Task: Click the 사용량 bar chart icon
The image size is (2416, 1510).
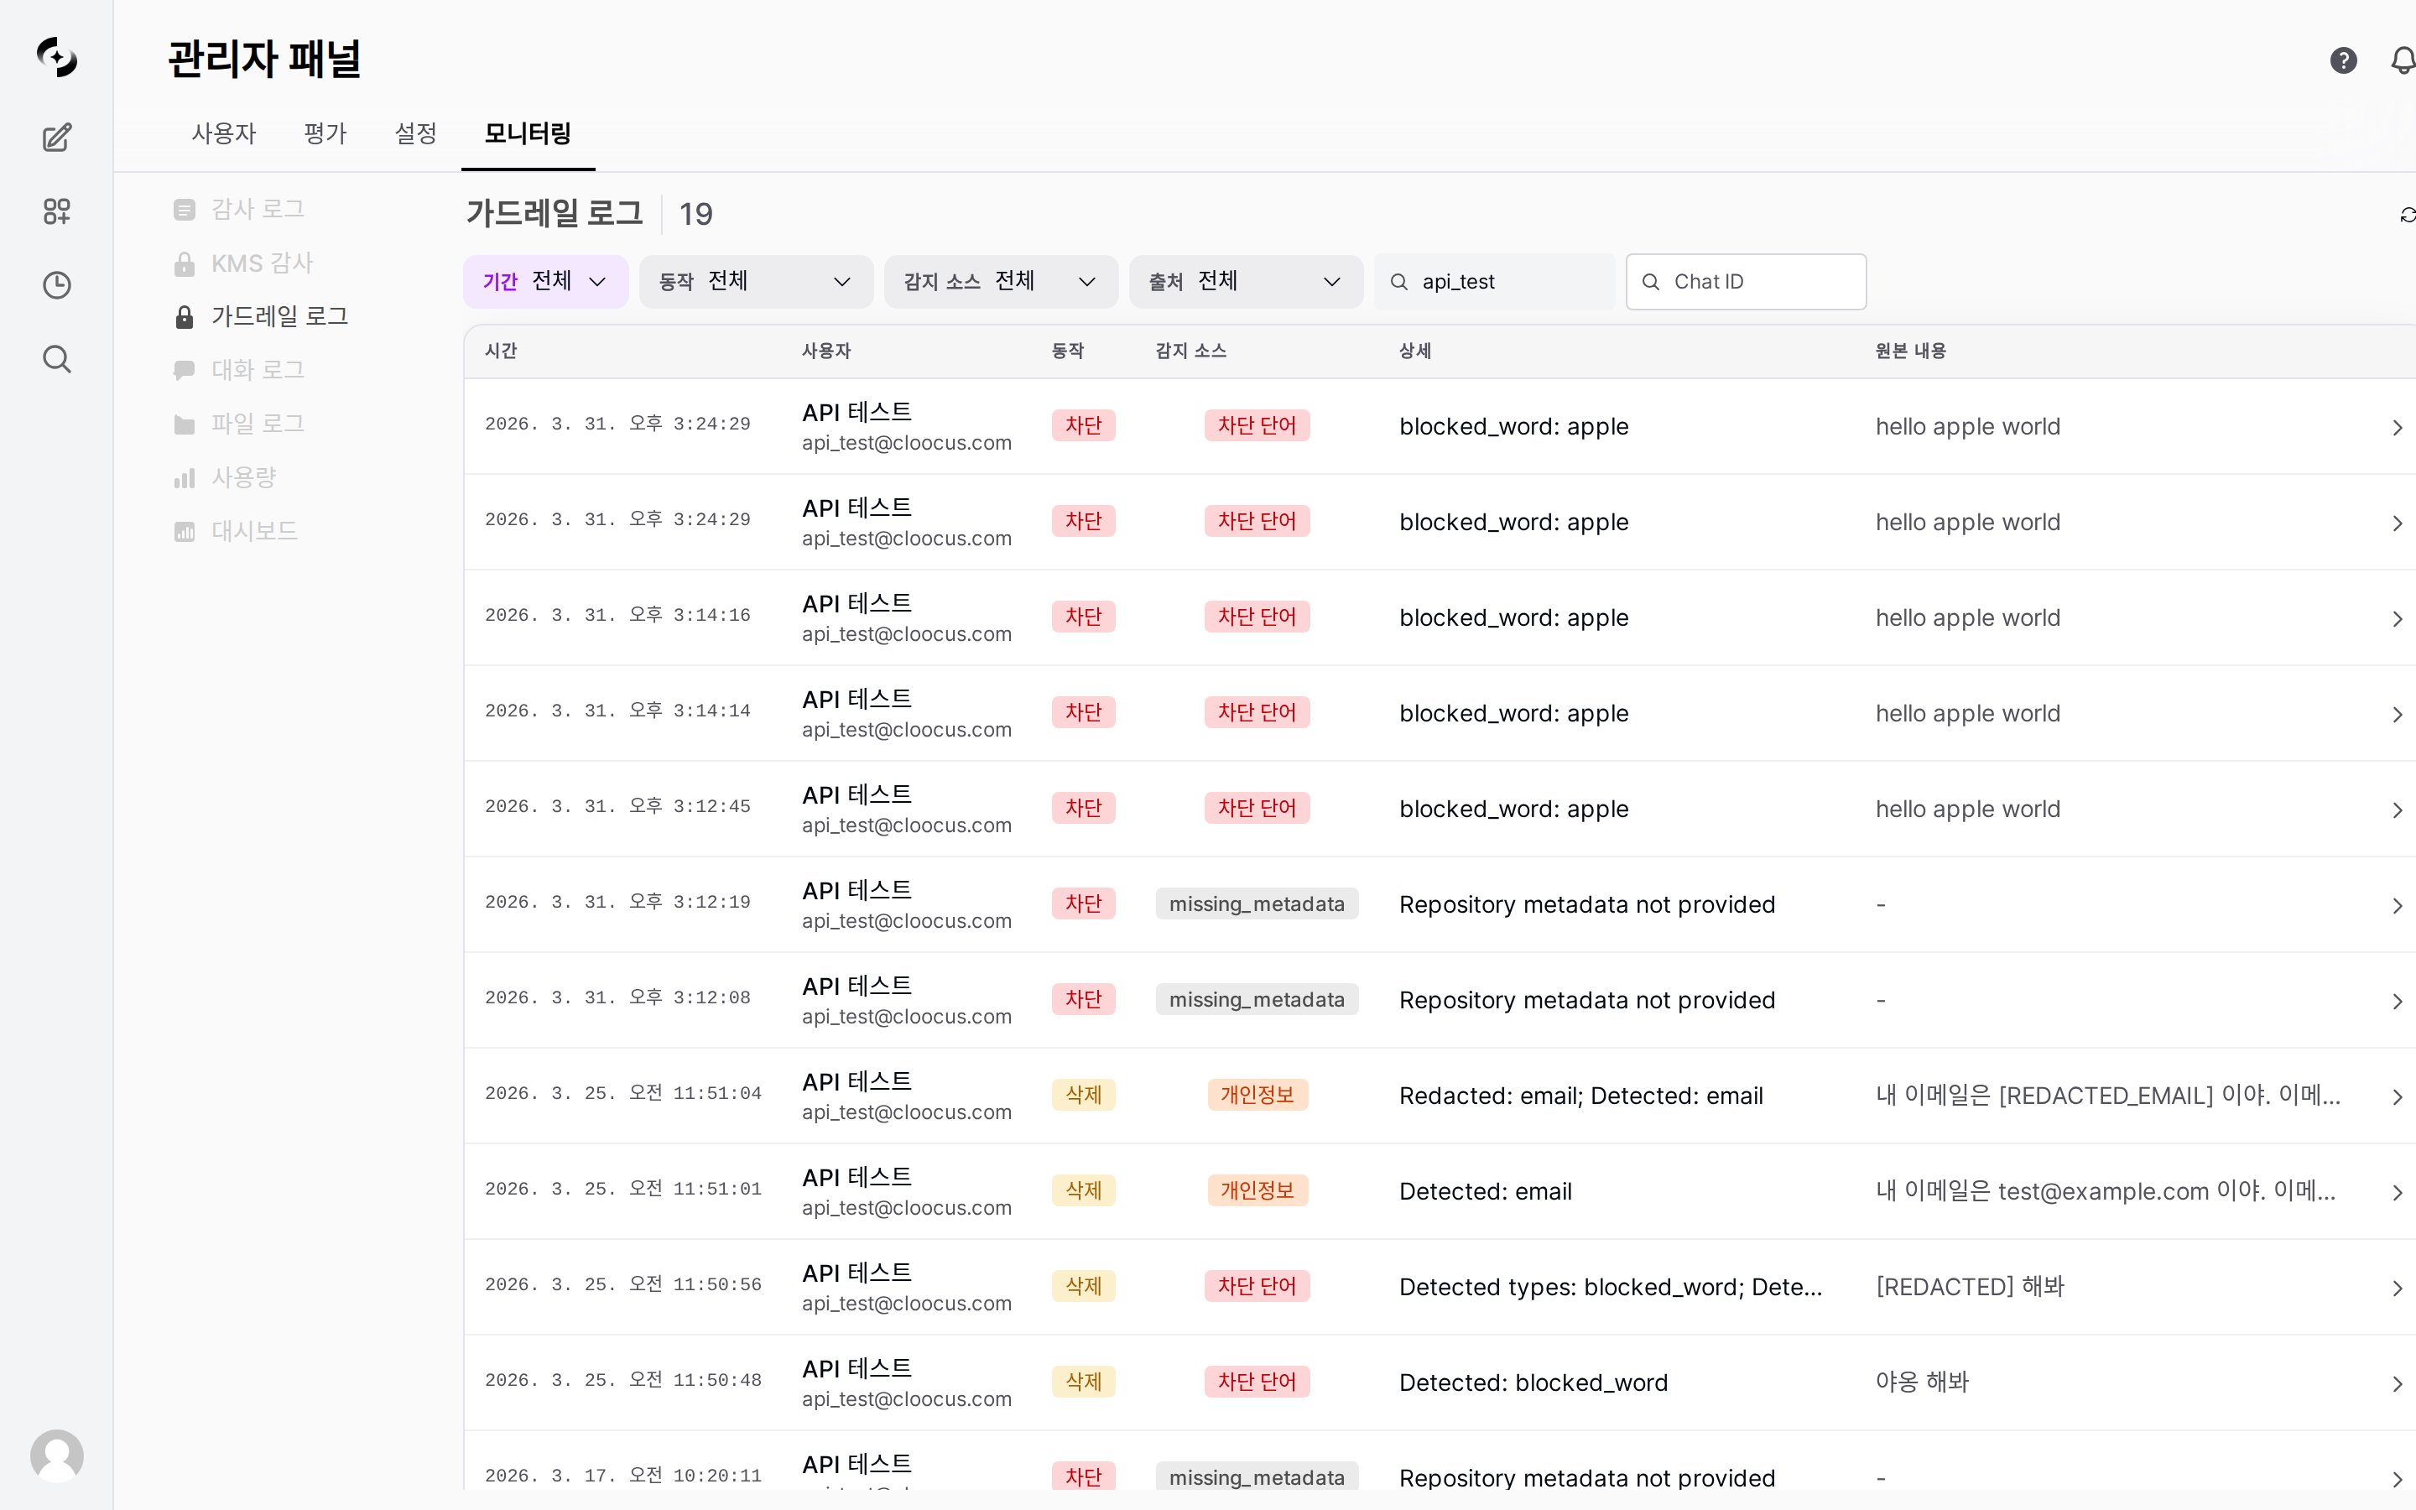Action: (184, 478)
